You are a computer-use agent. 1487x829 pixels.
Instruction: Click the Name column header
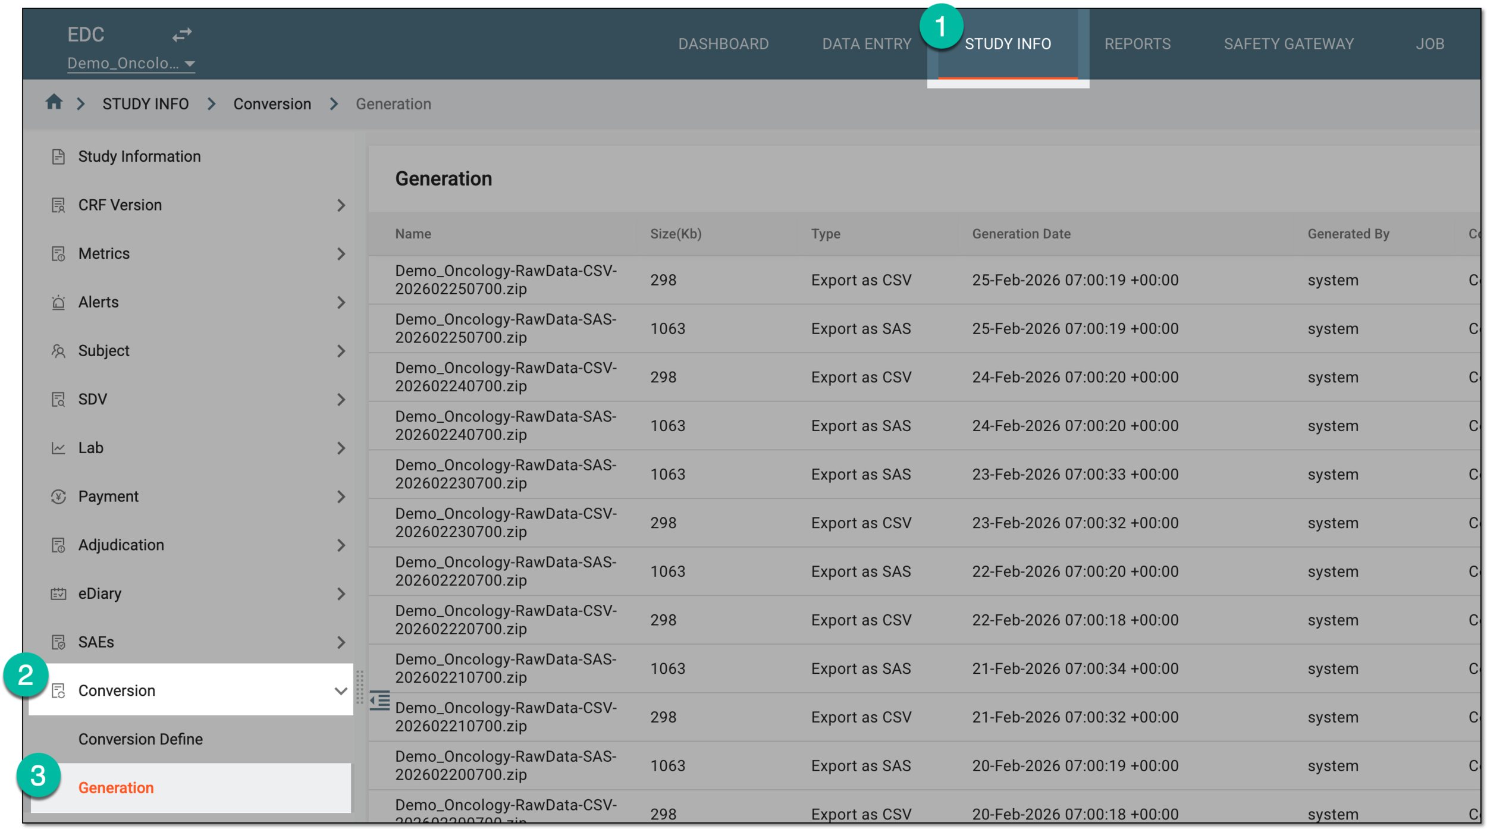(x=413, y=234)
